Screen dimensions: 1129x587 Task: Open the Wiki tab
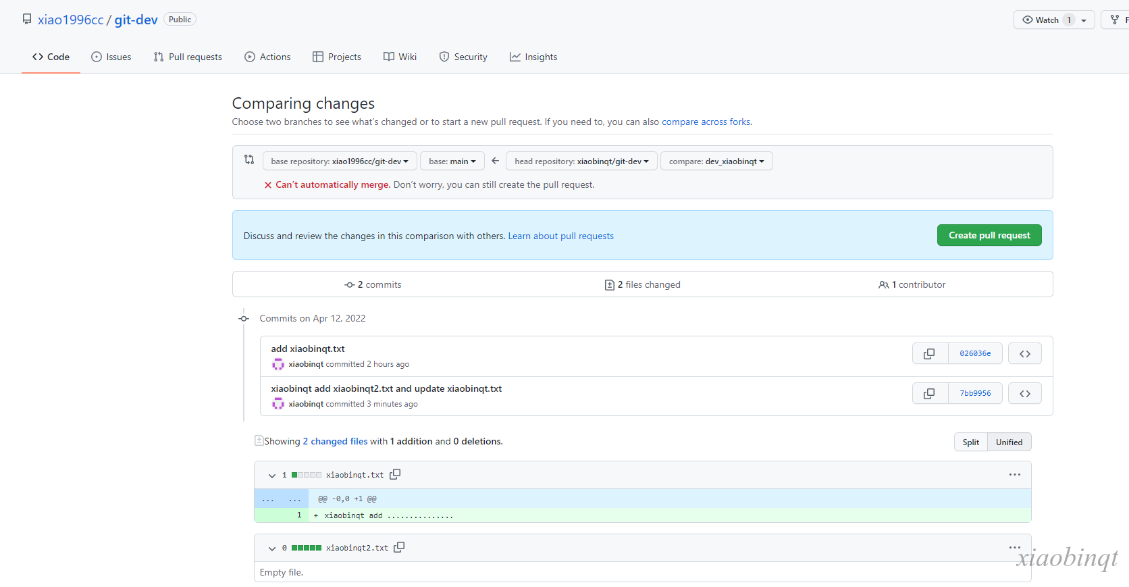(400, 57)
